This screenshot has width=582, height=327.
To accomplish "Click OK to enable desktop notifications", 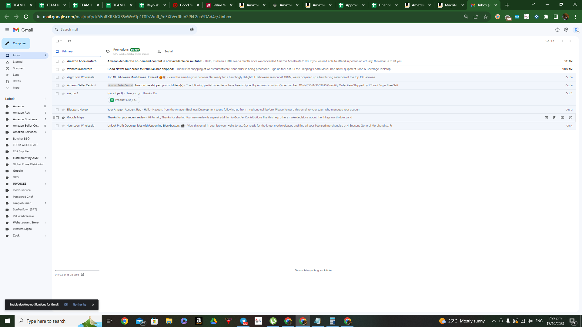I will 66,305.
